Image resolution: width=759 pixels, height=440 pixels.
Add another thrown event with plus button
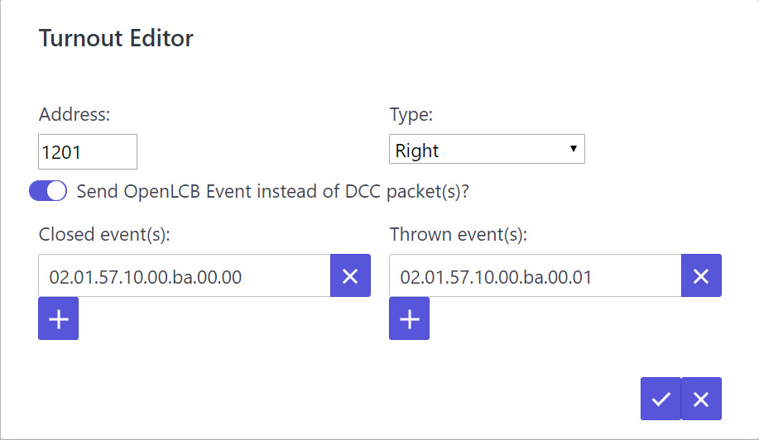point(410,318)
